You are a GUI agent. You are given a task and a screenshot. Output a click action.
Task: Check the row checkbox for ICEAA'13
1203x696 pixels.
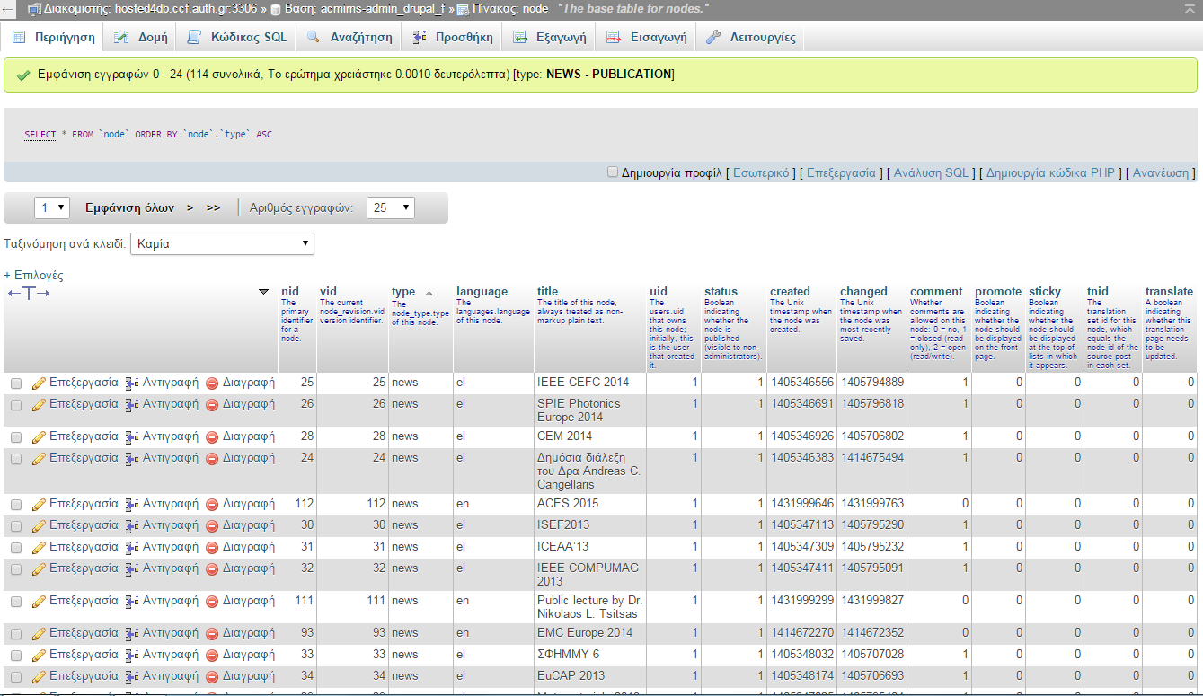pyautogui.click(x=16, y=548)
